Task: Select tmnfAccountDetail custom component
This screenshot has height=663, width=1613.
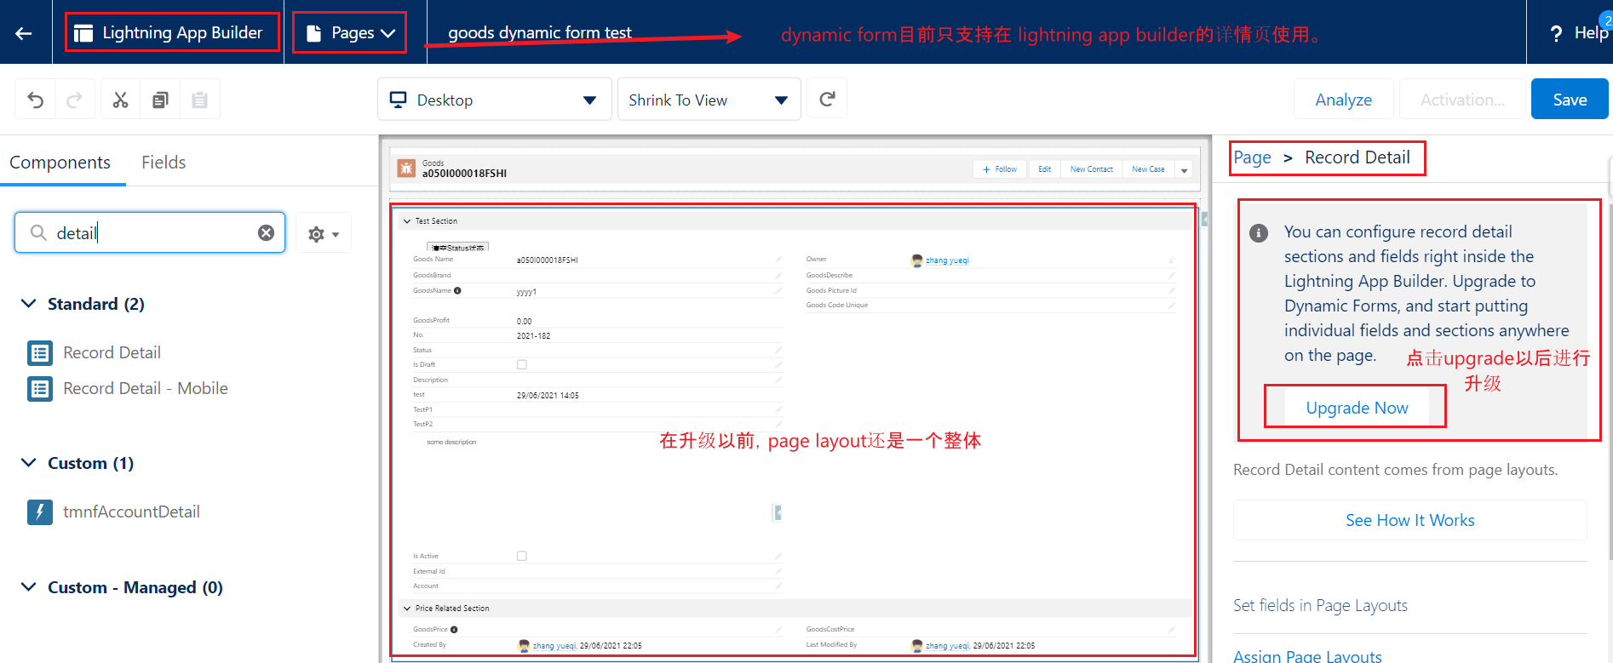Action: click(x=131, y=512)
